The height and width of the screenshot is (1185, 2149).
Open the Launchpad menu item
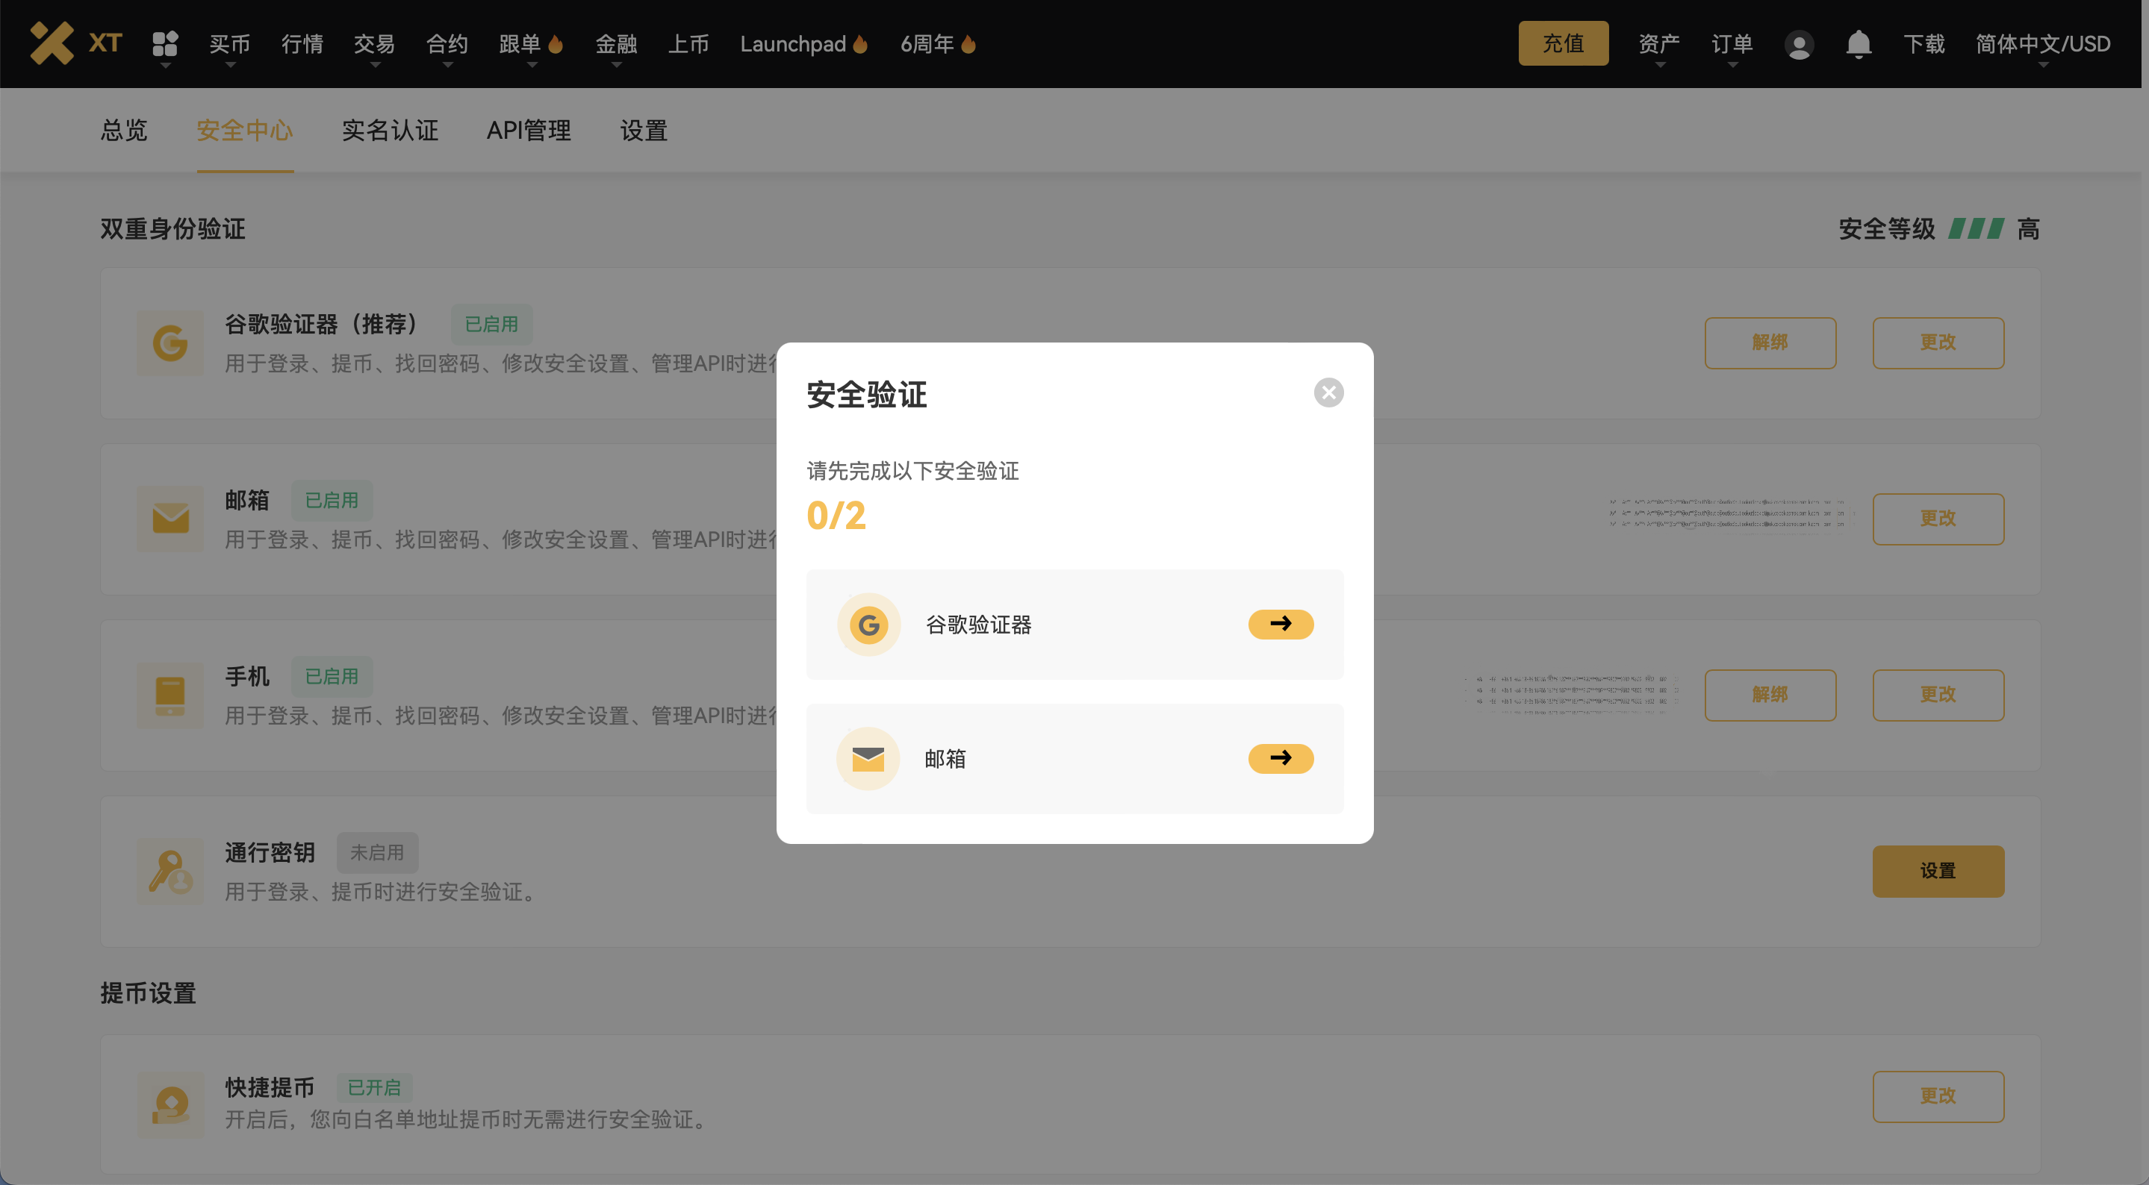click(792, 44)
